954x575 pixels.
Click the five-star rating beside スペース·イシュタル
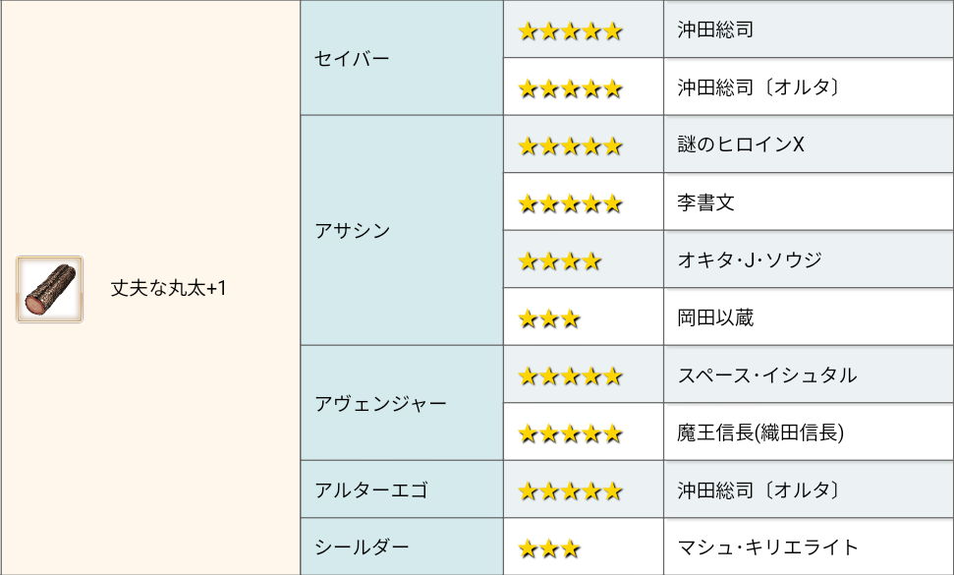pyautogui.click(x=570, y=375)
